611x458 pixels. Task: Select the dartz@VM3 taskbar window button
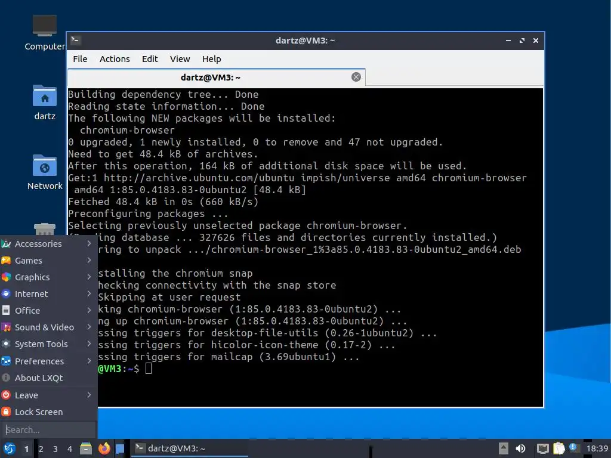click(189, 448)
